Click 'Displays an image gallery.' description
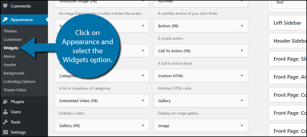This screenshot has height=137, width=307. pos(178,113)
